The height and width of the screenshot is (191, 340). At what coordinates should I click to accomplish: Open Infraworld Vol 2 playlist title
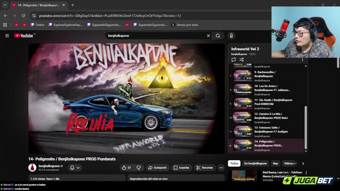pyautogui.click(x=245, y=49)
